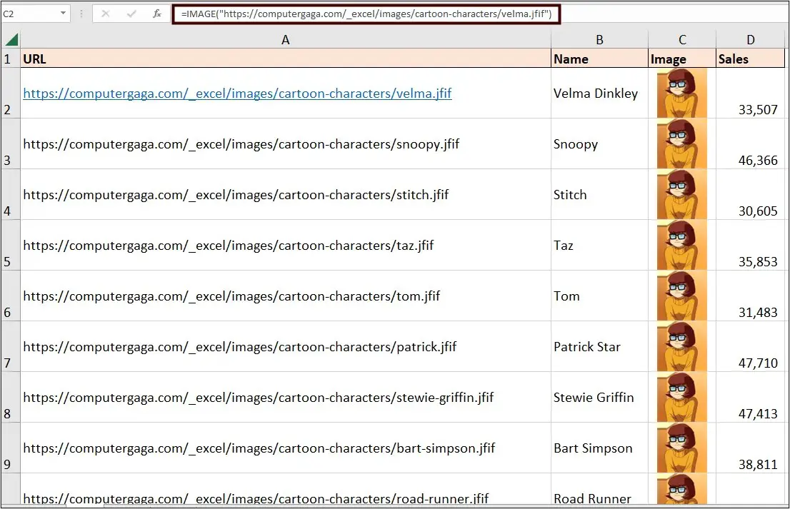The width and height of the screenshot is (790, 509).
Task: Click the Insert Function fx icon
Action: point(156,14)
